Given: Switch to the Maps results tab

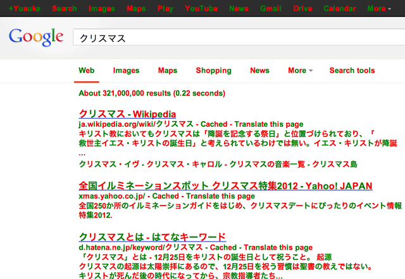Looking at the screenshot, I should [x=168, y=70].
